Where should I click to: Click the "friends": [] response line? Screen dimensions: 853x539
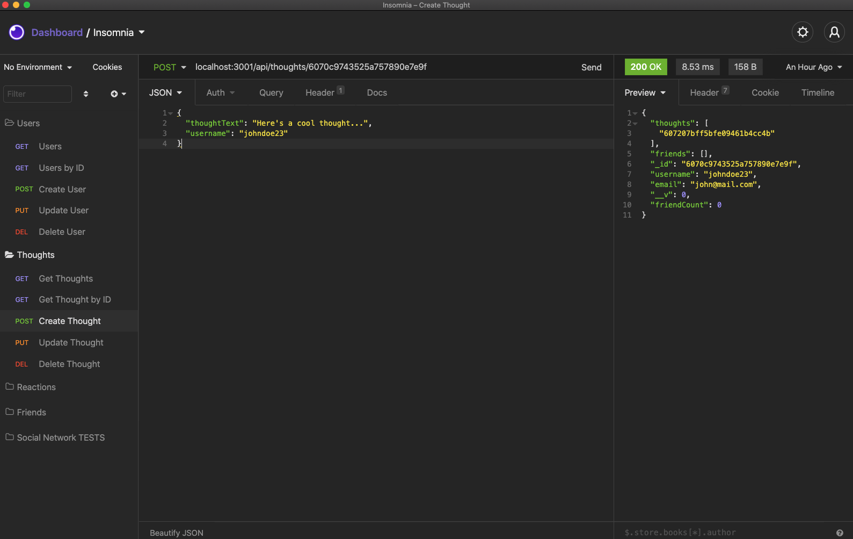coord(681,154)
